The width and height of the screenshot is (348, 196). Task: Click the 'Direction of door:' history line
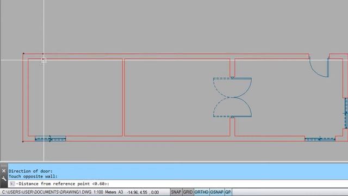click(30, 171)
